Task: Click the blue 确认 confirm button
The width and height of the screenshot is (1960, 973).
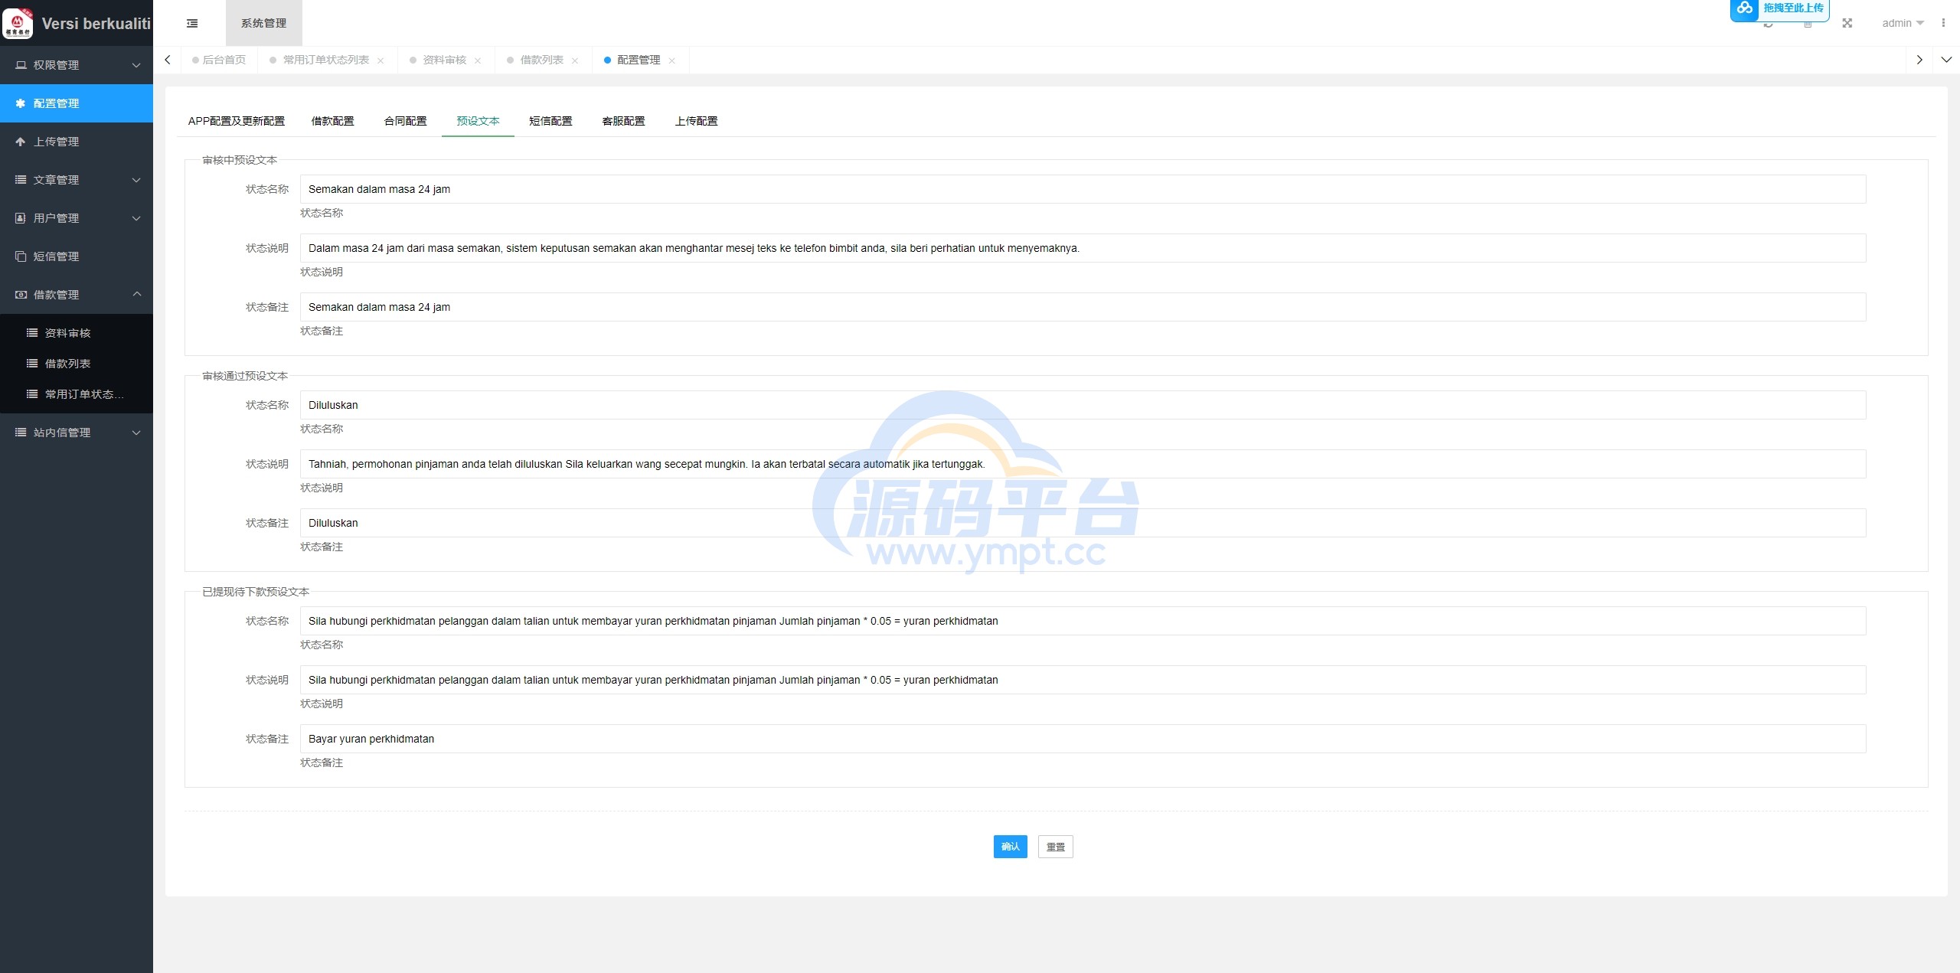Action: pos(1010,847)
